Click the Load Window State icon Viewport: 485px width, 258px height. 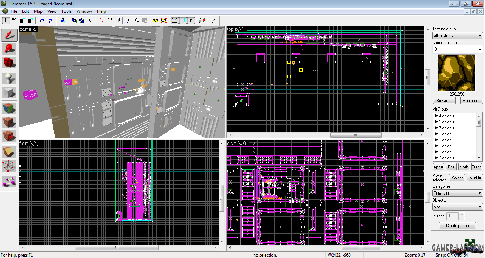coord(41,21)
